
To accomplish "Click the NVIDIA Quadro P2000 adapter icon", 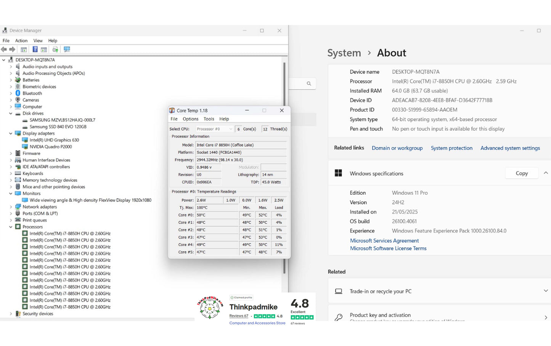I will (25, 147).
